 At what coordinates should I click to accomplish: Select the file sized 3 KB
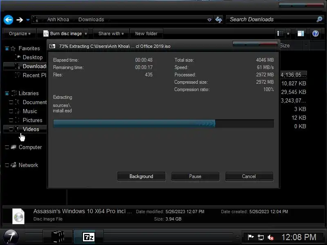click(300, 109)
